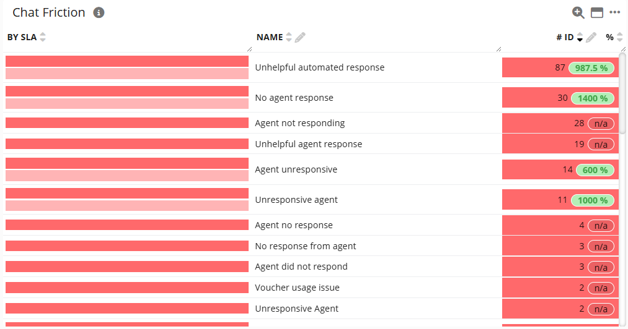The height and width of the screenshot is (329, 628).
Task: Open the three-dot more options menu
Action: coord(615,12)
